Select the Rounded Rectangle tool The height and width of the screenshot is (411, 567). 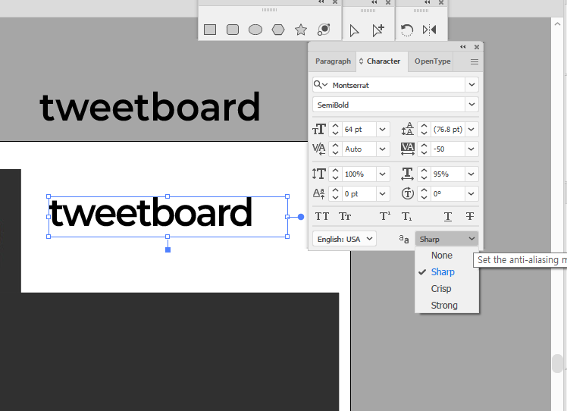[x=233, y=30]
